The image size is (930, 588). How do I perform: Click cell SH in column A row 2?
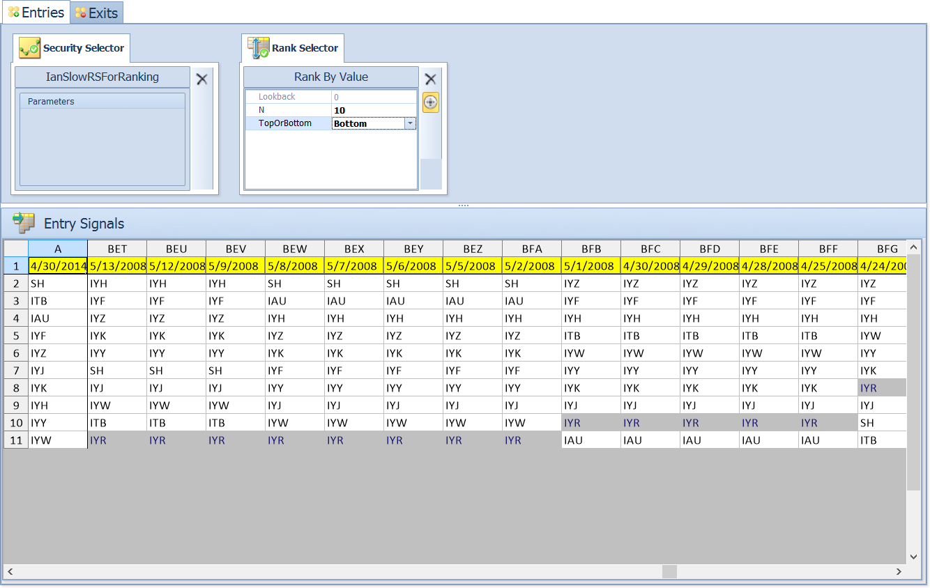coord(58,284)
